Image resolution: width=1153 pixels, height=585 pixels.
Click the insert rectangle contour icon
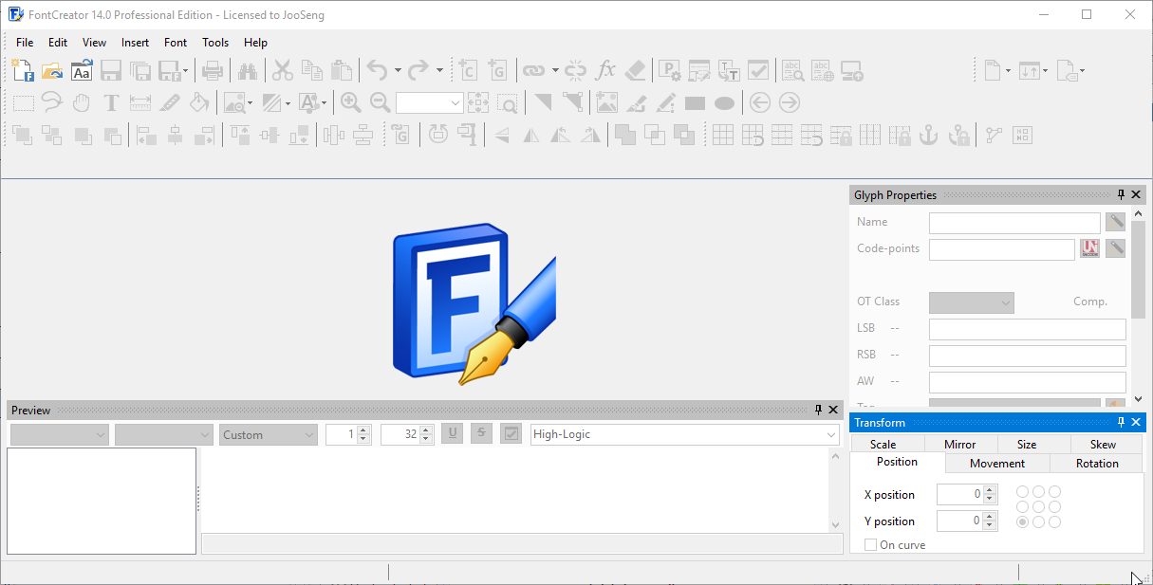[696, 102]
